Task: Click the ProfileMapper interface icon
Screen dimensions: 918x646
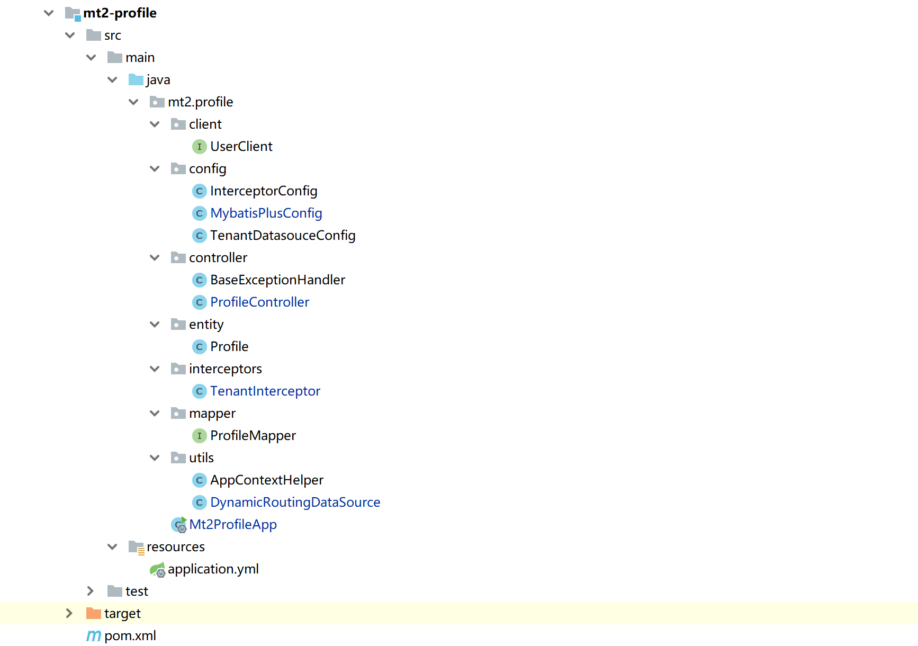Action: click(200, 435)
